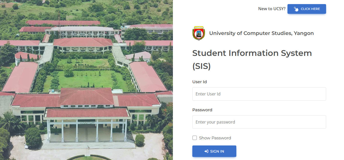The image size is (344, 160).
Task: Click the hand pointer icon beside CLICK HERE
Action: [296, 9]
